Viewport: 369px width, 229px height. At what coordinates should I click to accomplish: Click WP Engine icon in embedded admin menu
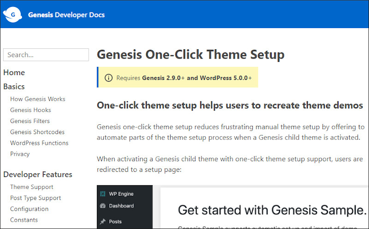[103, 194]
